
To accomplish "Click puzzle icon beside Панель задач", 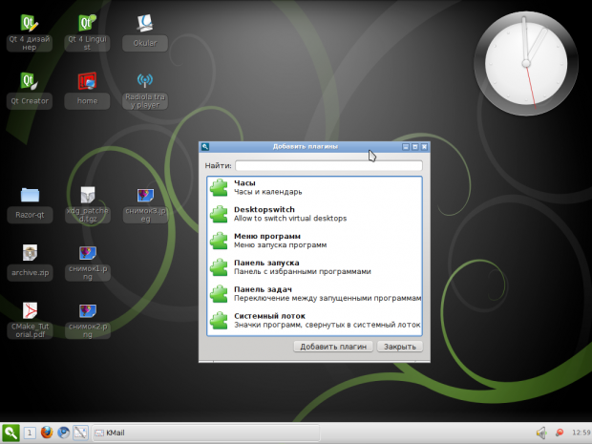I will pyautogui.click(x=219, y=294).
